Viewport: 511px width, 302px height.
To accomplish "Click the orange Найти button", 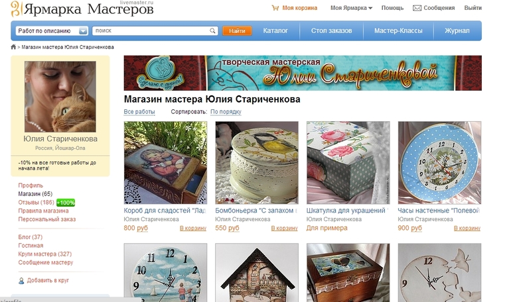I will [237, 31].
